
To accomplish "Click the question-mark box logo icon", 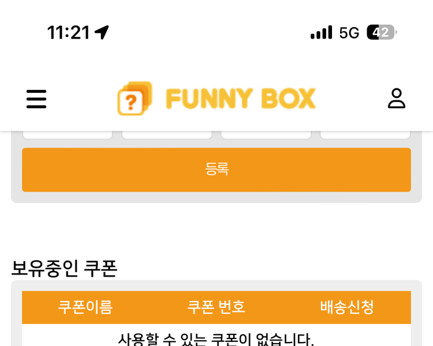I will 135,99.
